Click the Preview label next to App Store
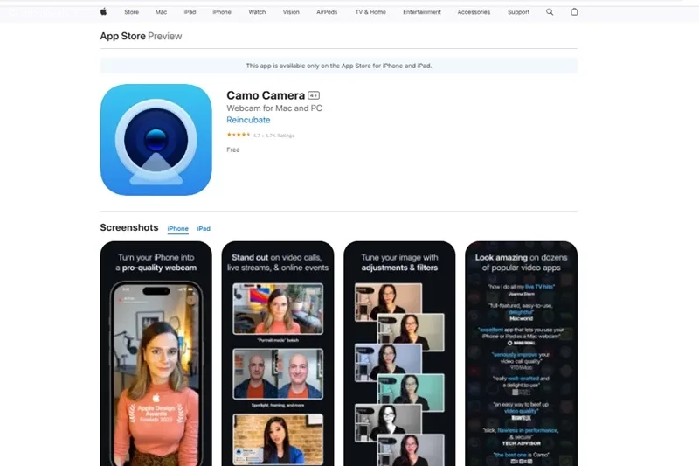Image resolution: width=699 pixels, height=466 pixels. [165, 36]
